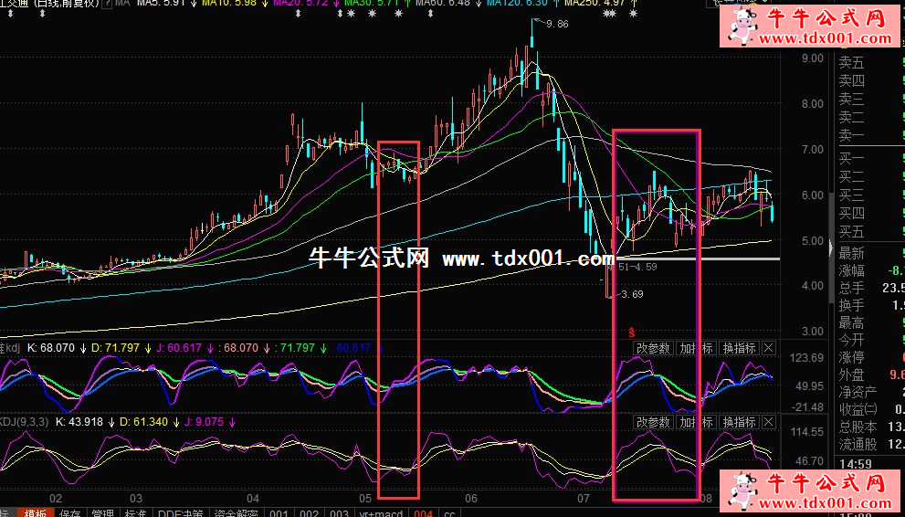Click 改参数 in the KDJ(9,3,3) panel

click(653, 422)
